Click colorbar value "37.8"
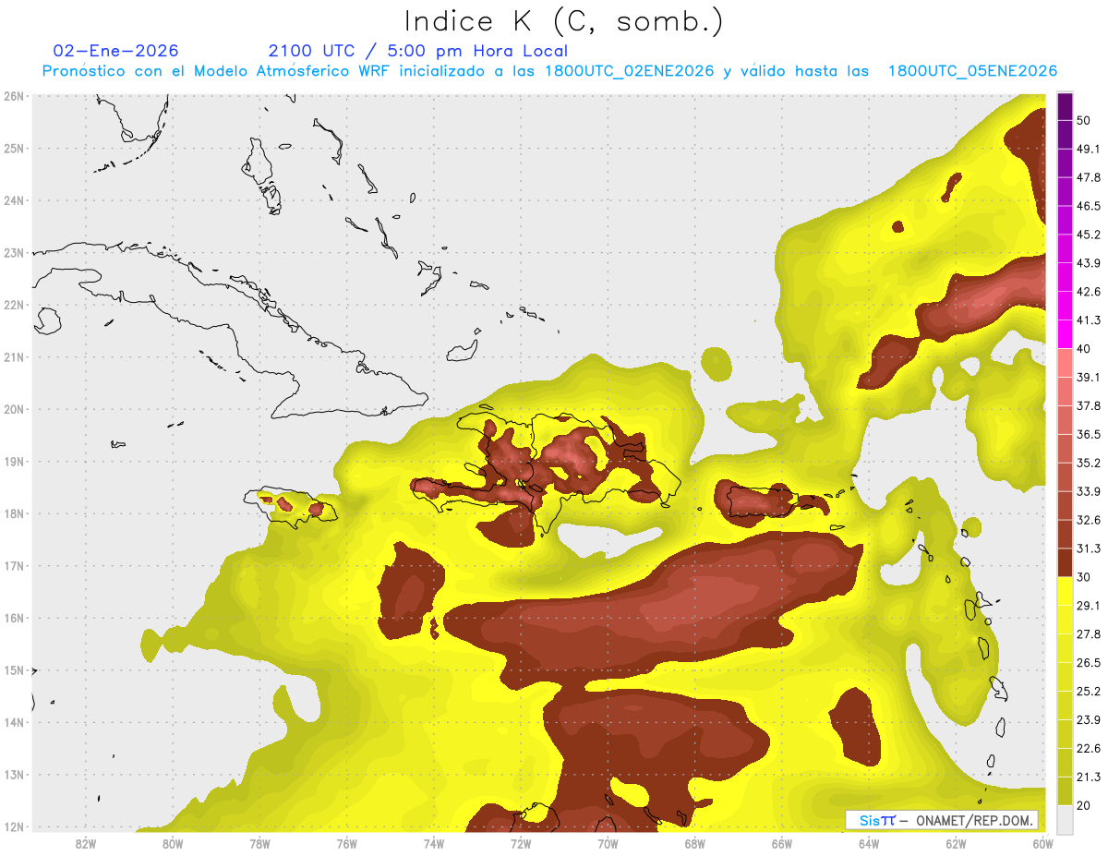 point(1089,405)
